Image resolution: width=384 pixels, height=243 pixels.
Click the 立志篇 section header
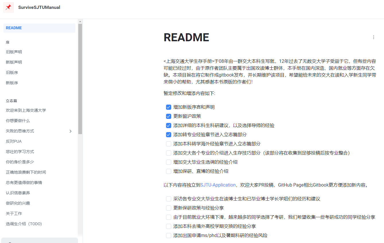click(x=11, y=101)
